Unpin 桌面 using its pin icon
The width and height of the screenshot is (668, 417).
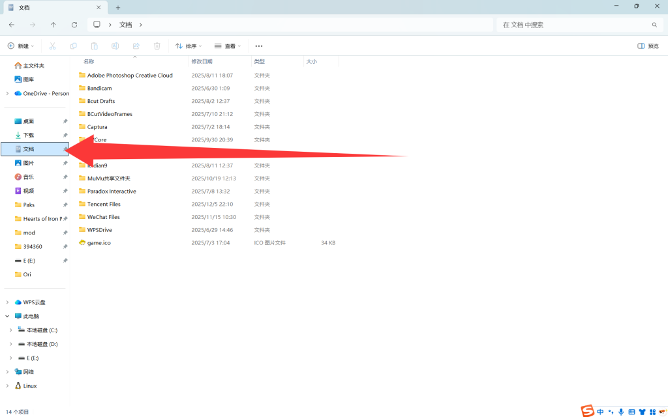tap(65, 121)
